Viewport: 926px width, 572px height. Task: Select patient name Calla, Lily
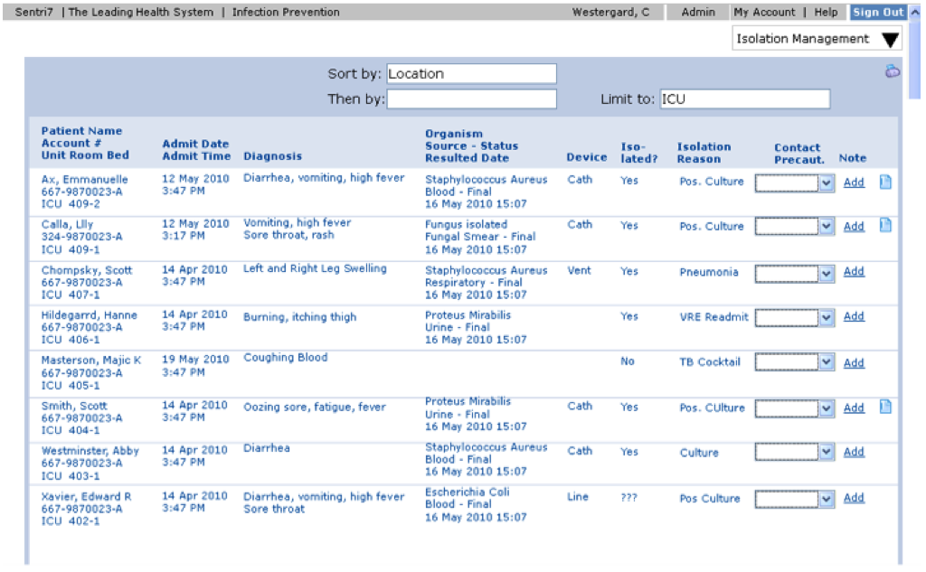67,224
